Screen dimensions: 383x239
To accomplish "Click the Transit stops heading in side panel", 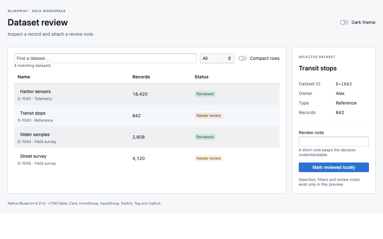I will point(318,68).
